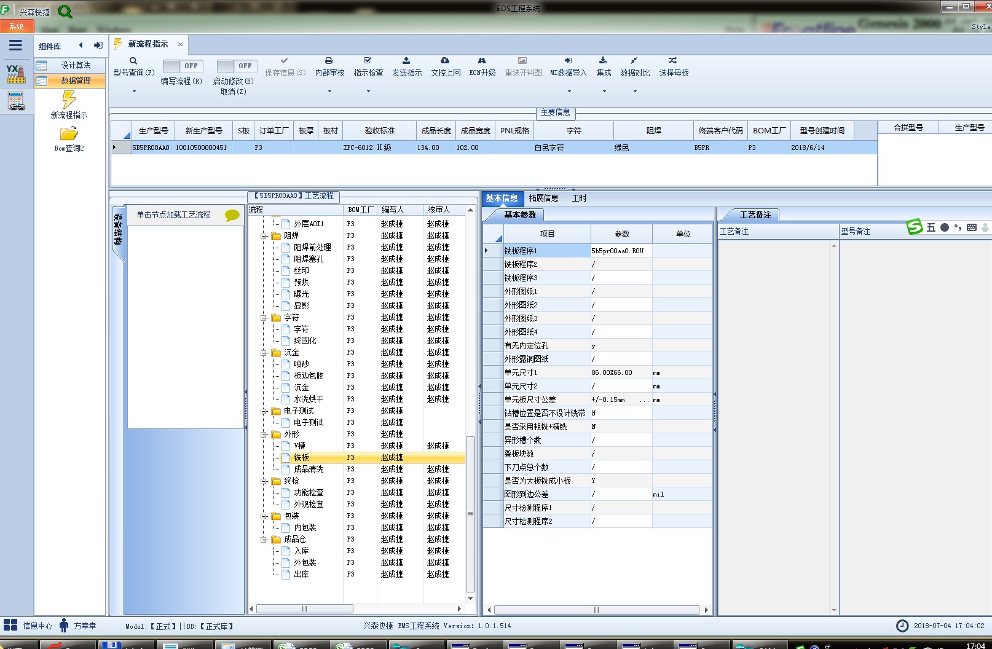Click the 设备结构 vertical tab
Image resolution: width=992 pixels, height=649 pixels.
pyautogui.click(x=117, y=230)
